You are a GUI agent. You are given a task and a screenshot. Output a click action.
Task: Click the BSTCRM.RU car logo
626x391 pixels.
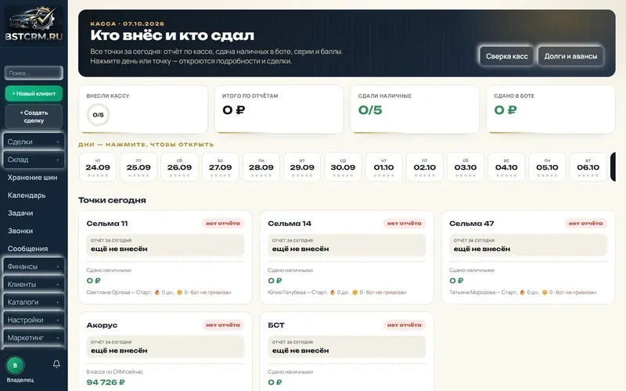[34, 23]
